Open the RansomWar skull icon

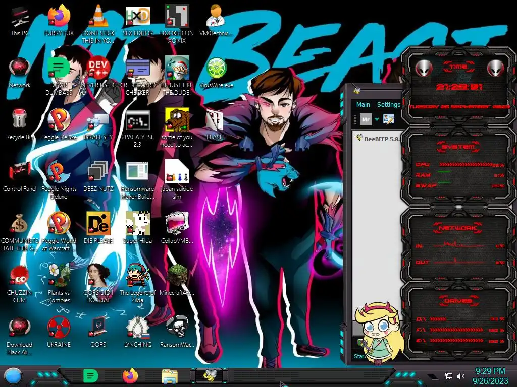pyautogui.click(x=177, y=332)
